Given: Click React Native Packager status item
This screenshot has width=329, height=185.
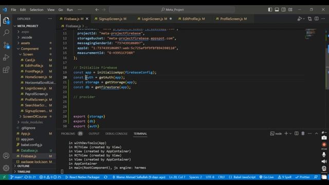Looking at the screenshot, I should click(x=82, y=177).
